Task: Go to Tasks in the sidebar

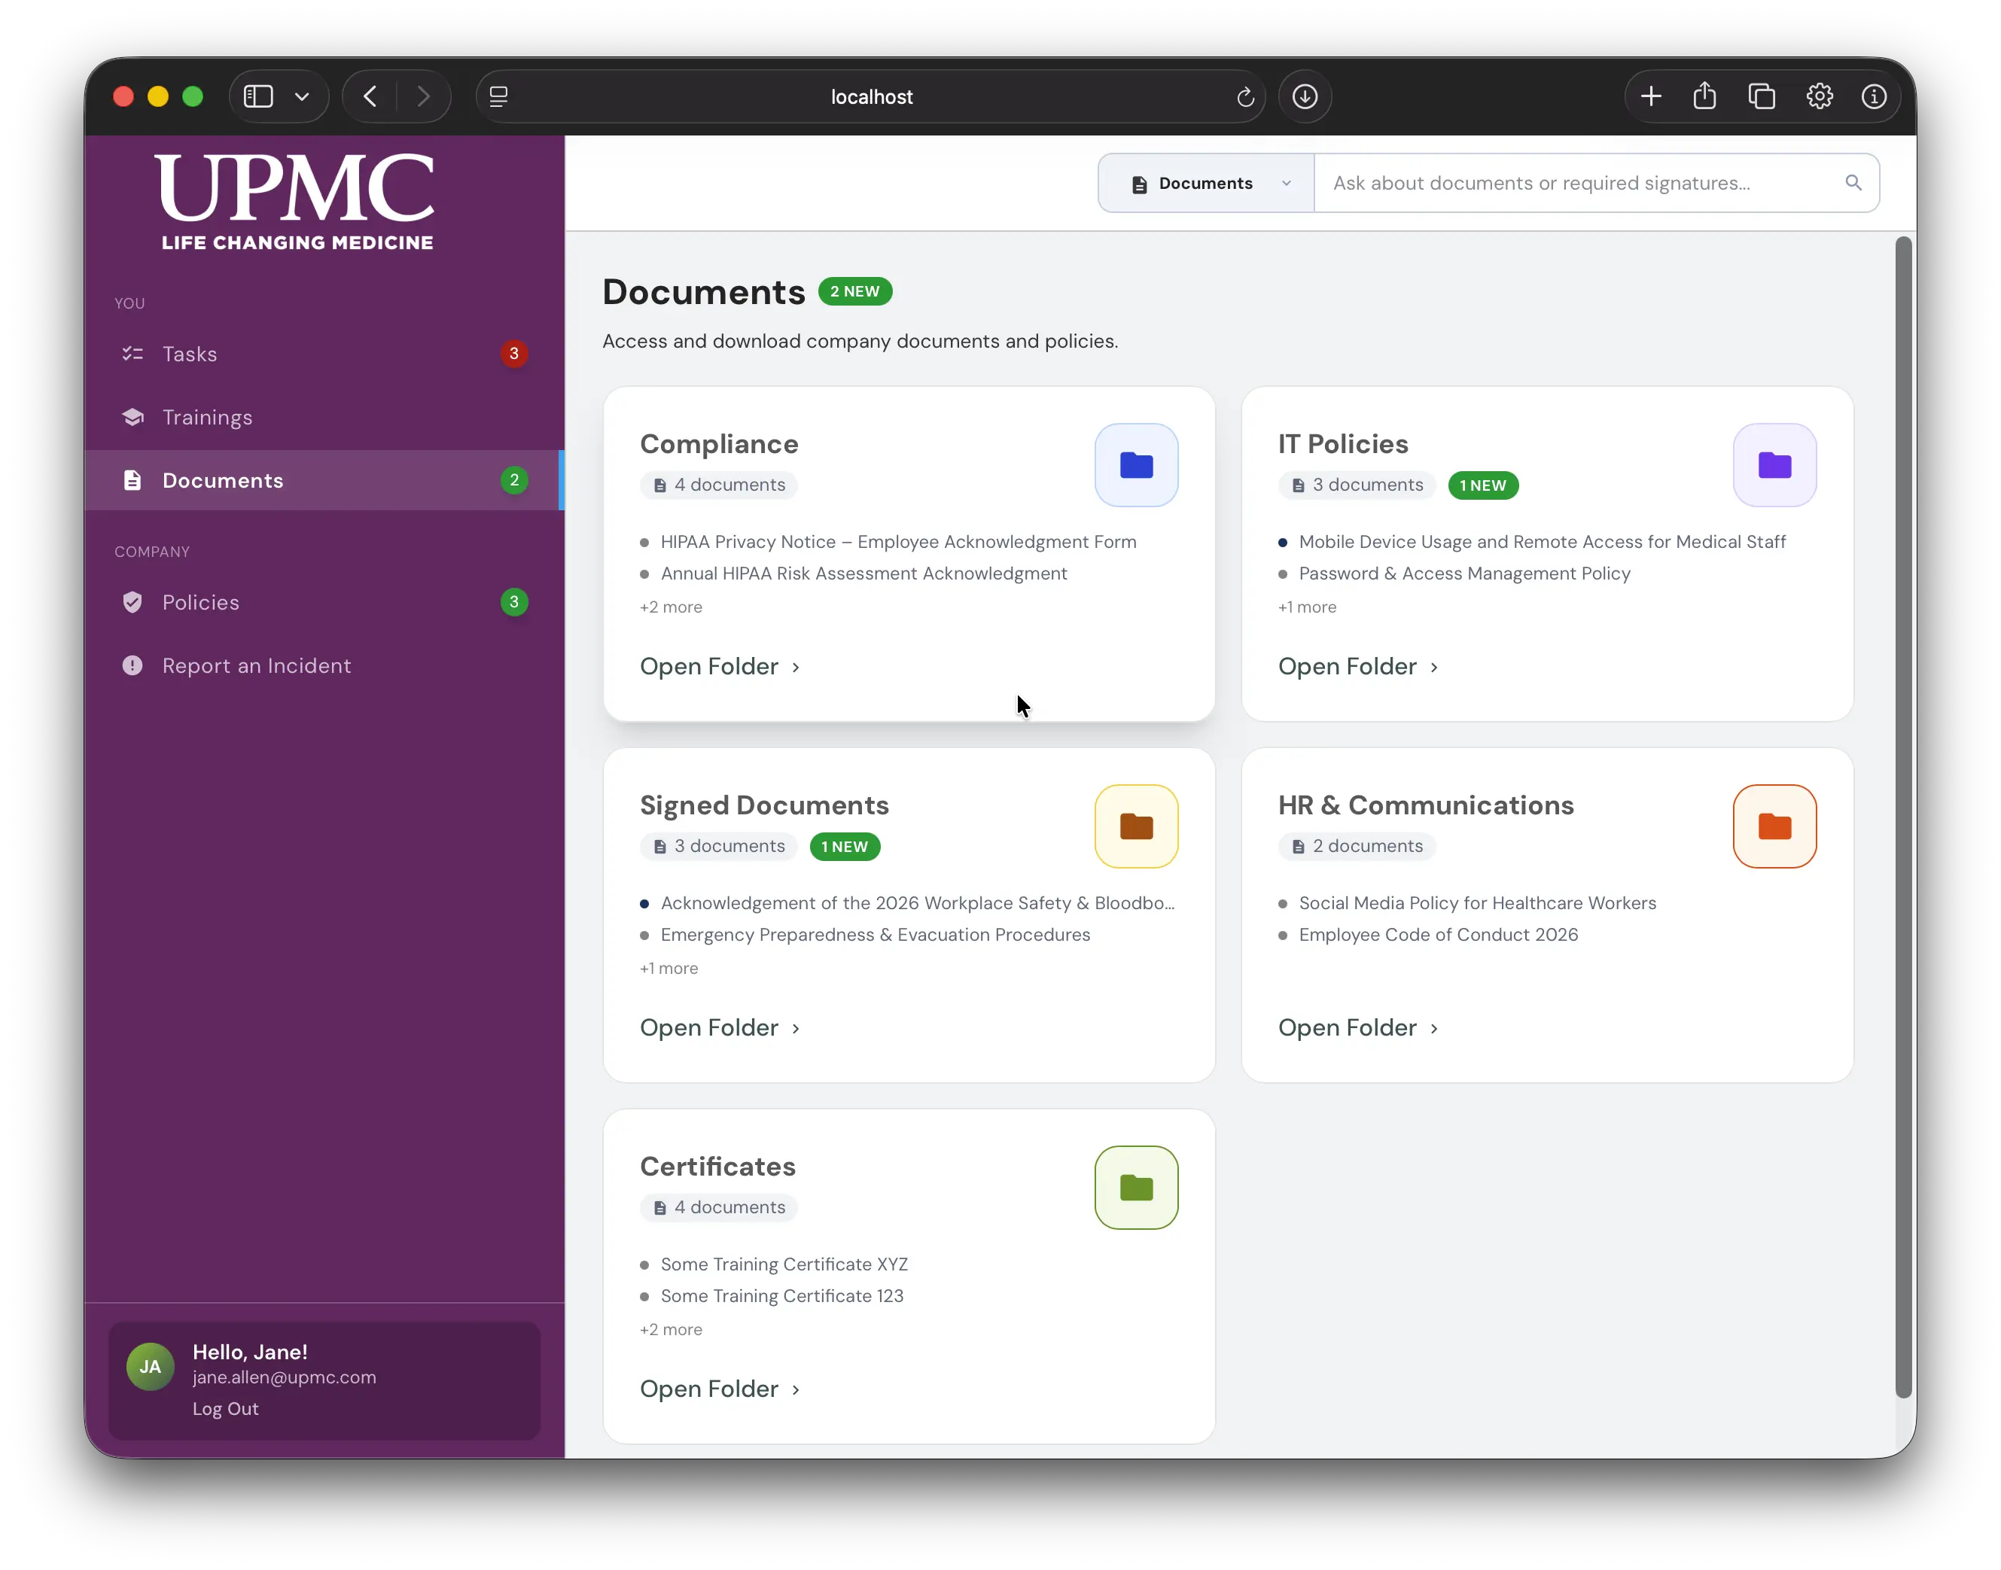Action: point(324,354)
